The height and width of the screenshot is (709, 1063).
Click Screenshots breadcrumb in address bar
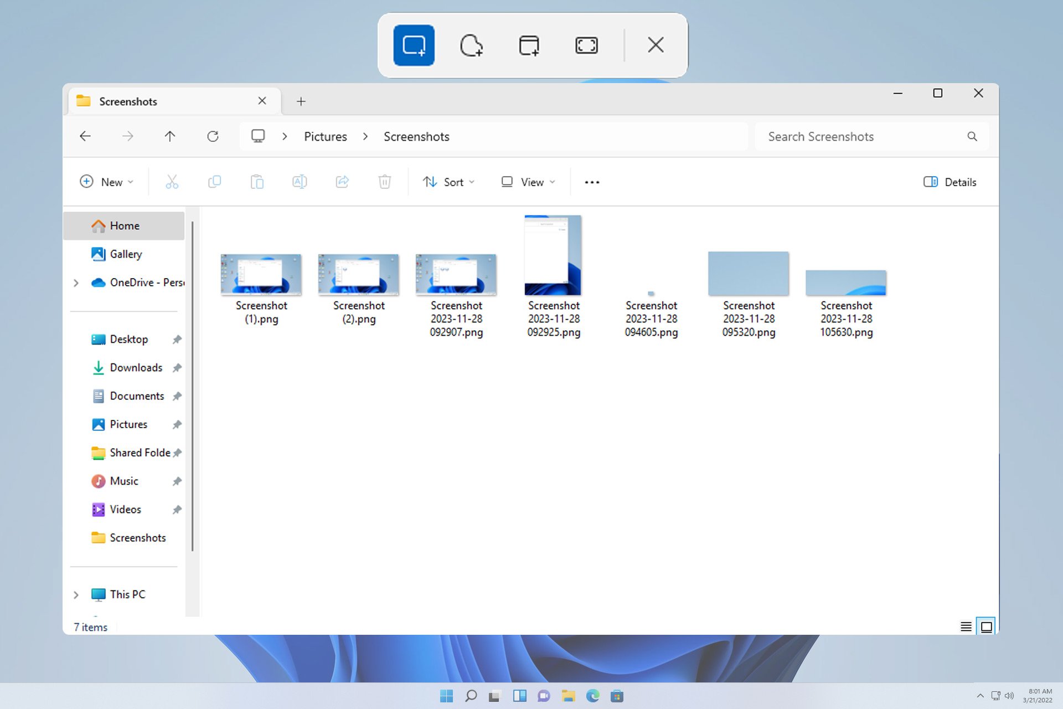tap(416, 136)
